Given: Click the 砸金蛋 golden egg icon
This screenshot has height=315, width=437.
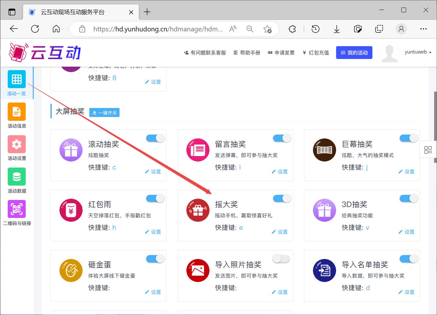Looking at the screenshot, I should pos(71,270).
